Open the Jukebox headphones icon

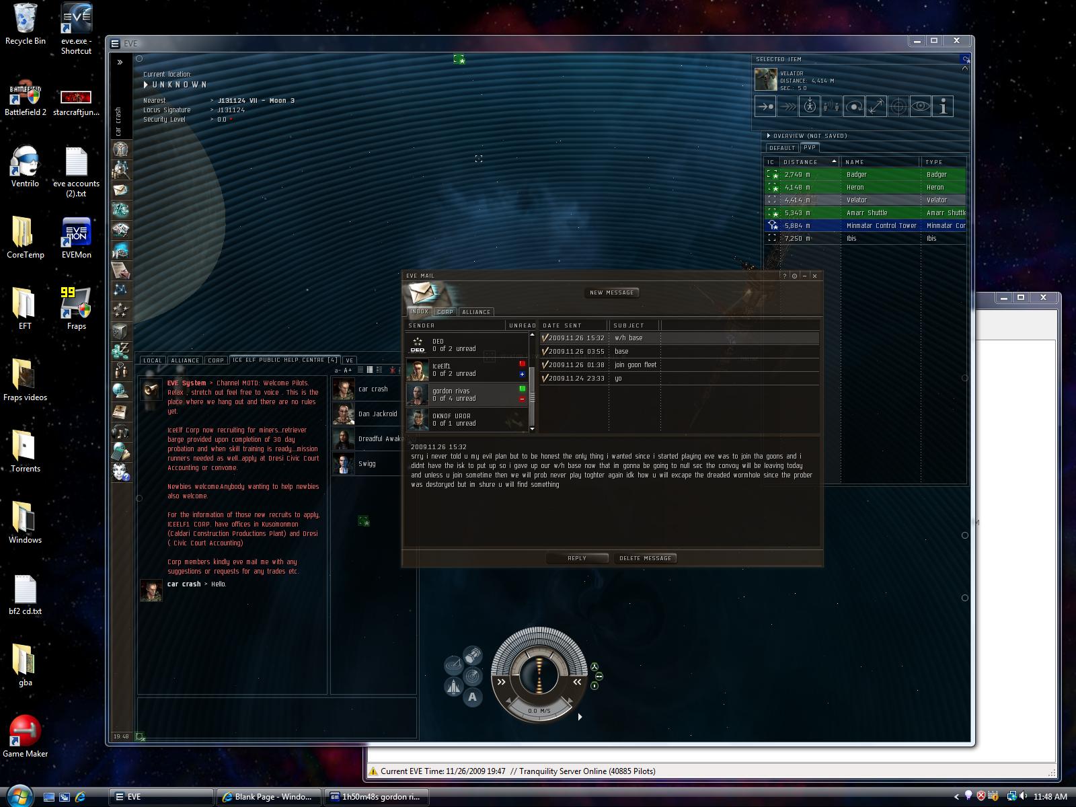tap(121, 432)
